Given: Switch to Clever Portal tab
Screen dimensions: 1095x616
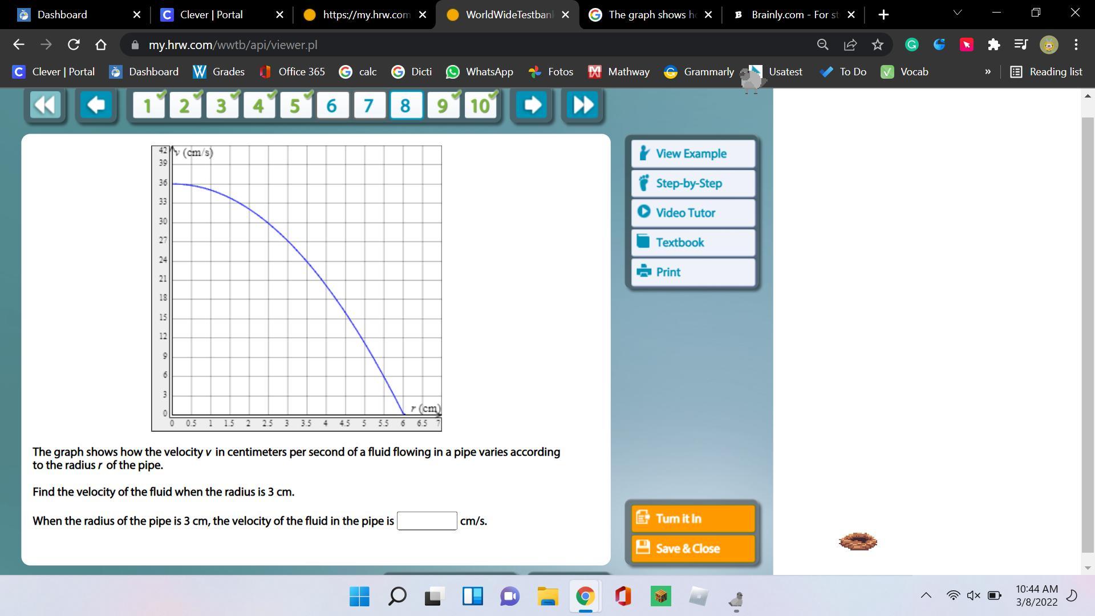Looking at the screenshot, I should pos(211,15).
